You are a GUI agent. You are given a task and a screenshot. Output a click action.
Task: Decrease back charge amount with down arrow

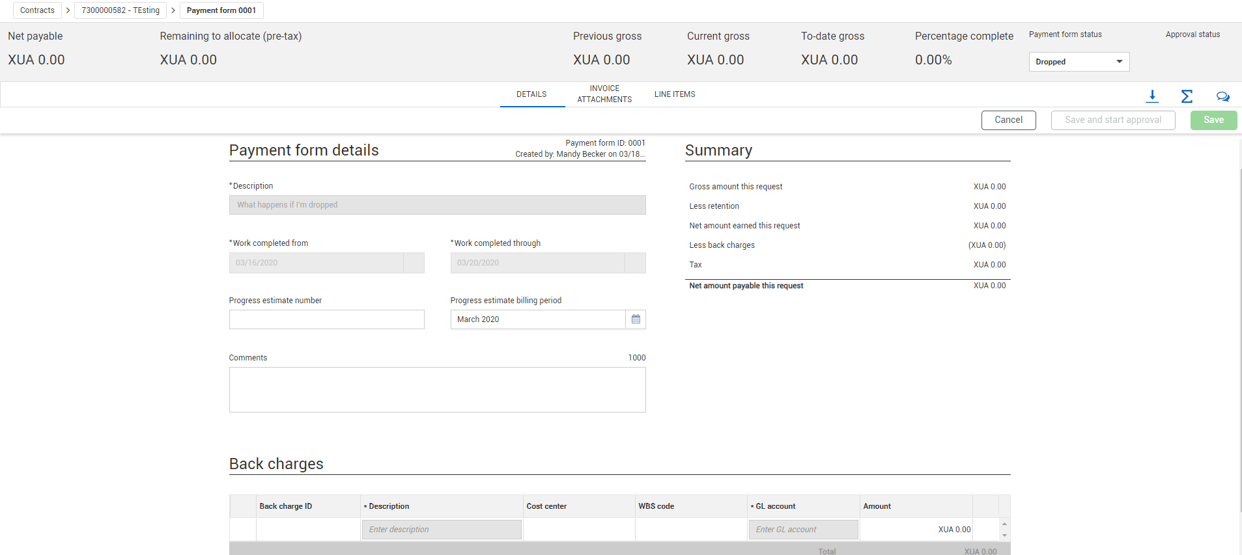[x=1004, y=535]
